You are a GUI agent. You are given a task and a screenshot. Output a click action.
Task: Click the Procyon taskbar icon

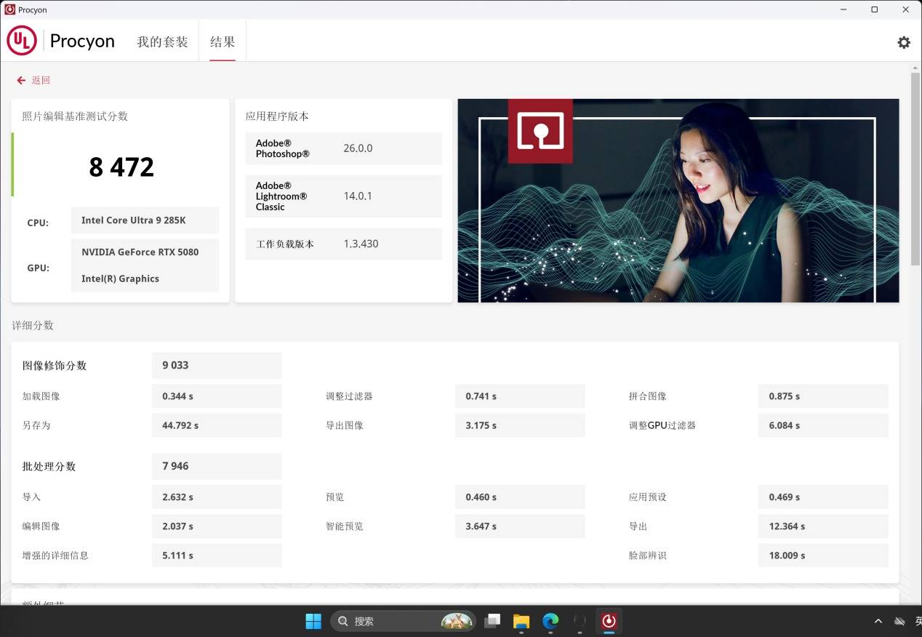(609, 621)
